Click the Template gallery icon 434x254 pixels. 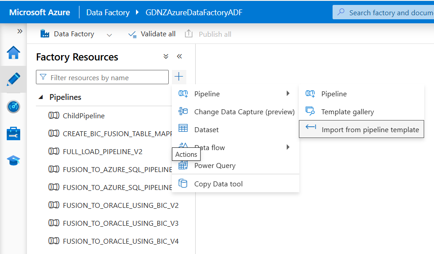pos(310,111)
